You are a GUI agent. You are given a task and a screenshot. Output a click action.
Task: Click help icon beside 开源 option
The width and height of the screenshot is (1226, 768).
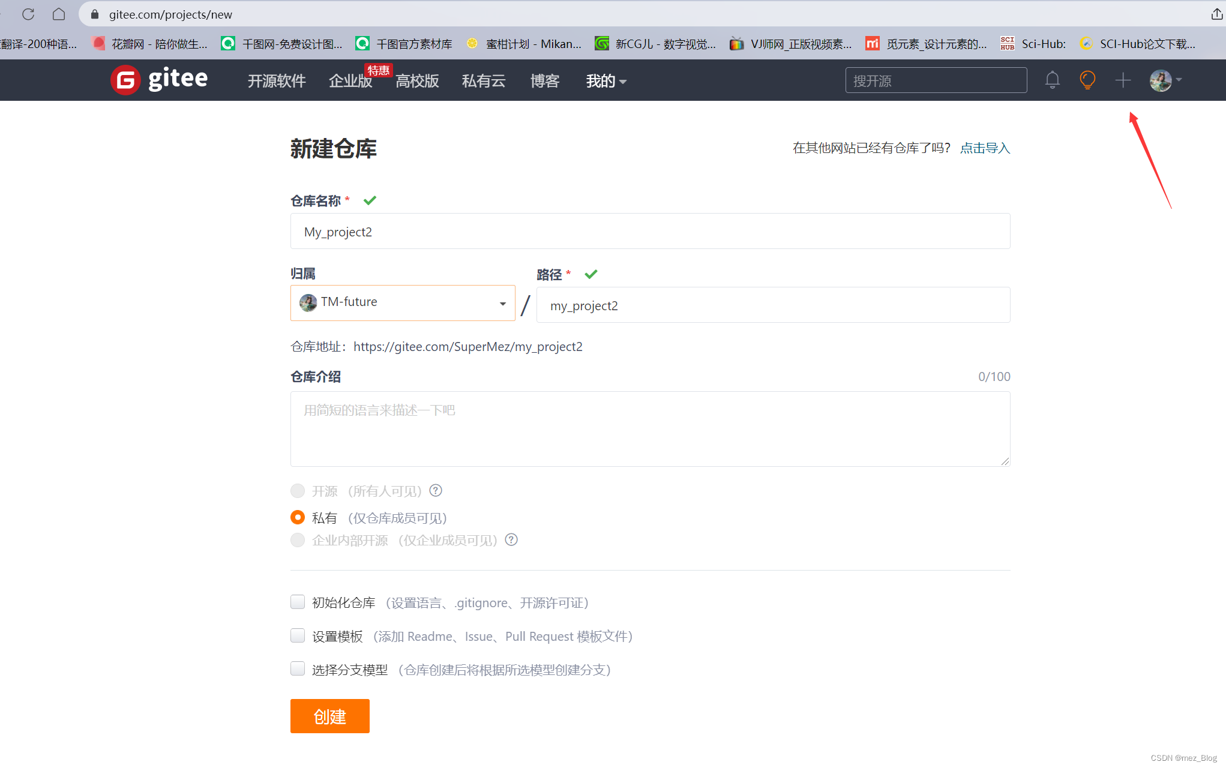click(x=436, y=491)
